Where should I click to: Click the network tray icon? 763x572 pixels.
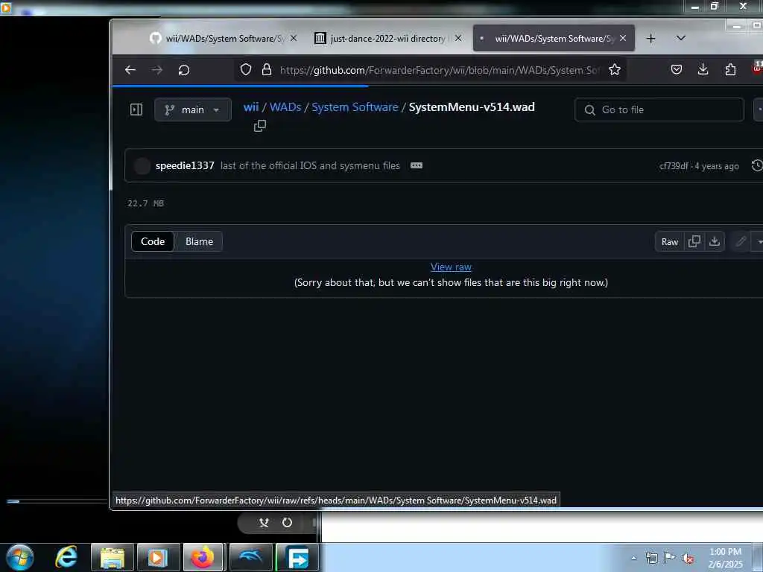click(651, 558)
